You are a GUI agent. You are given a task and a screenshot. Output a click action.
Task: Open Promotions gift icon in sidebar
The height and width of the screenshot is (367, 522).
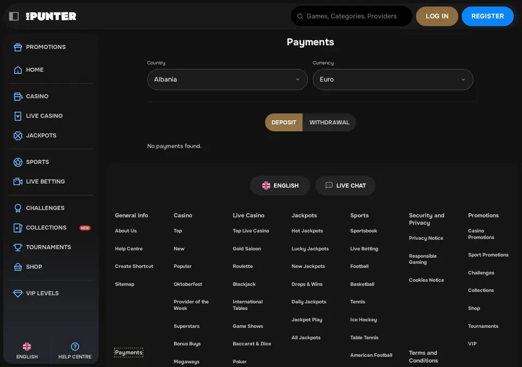18,47
